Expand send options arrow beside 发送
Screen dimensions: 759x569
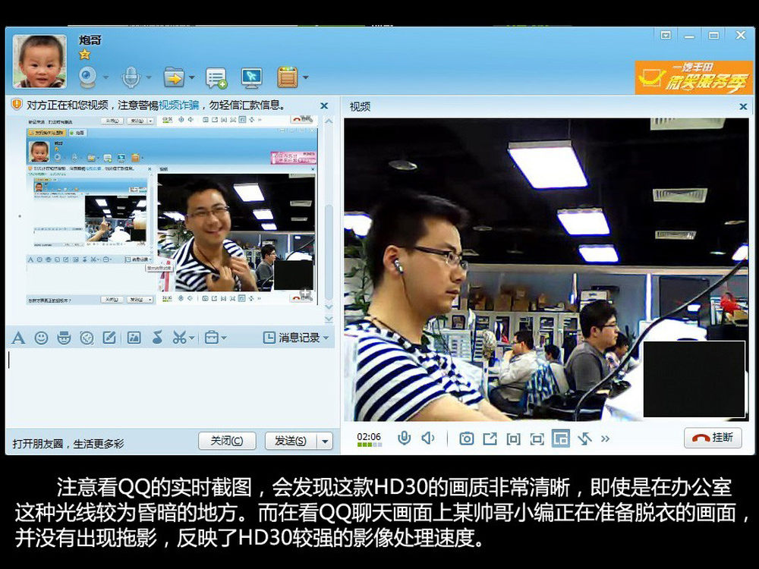click(325, 442)
